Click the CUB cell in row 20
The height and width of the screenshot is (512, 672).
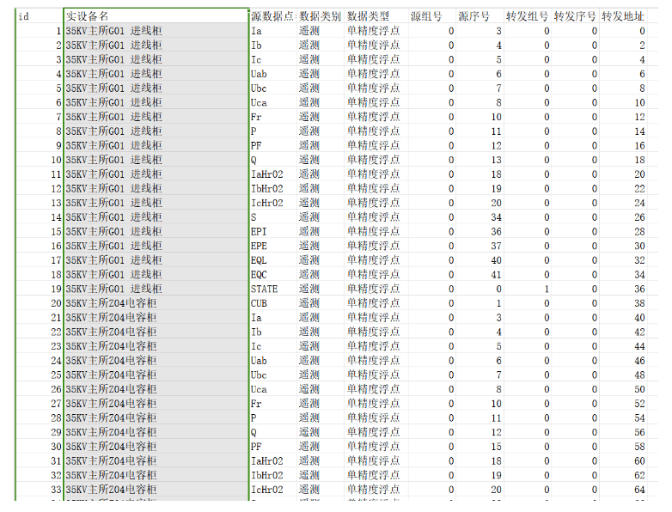point(259,303)
